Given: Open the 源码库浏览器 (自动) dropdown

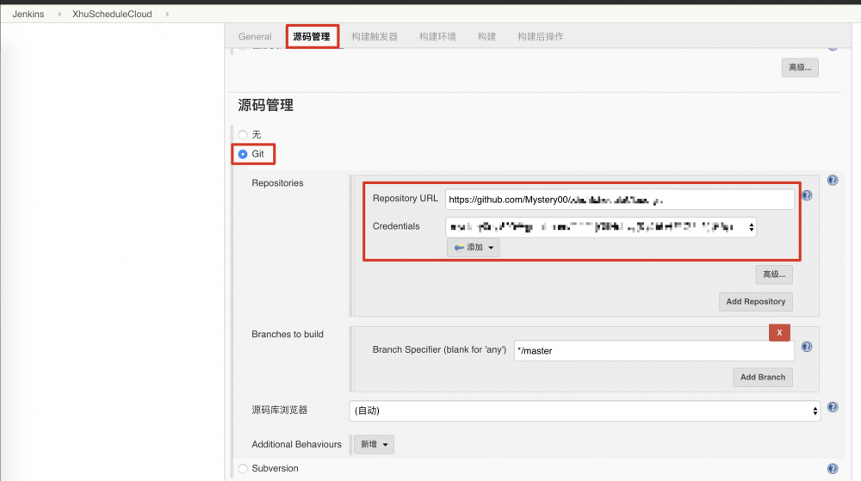Looking at the screenshot, I should pos(585,410).
